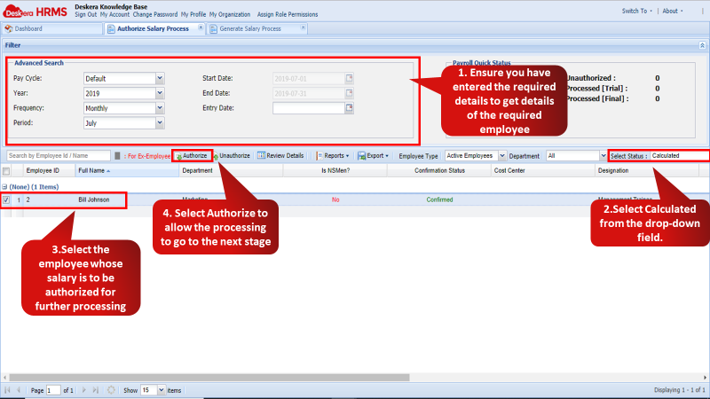Image resolution: width=710 pixels, height=399 pixels.
Task: Go to the next page
Action: (83, 389)
